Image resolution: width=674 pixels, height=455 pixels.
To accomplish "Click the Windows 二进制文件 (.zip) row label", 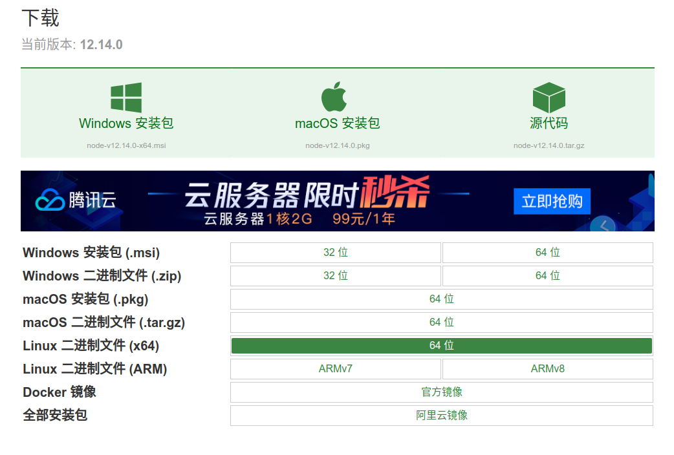I will click(102, 276).
